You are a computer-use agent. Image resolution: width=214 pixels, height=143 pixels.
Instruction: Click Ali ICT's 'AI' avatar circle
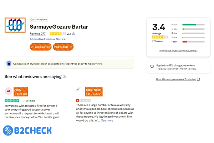coord(9,92)
